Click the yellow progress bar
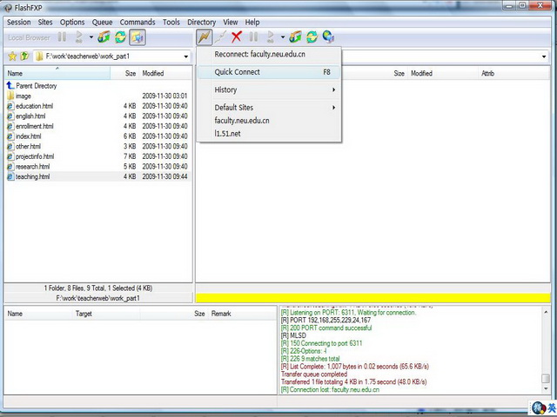The width and height of the screenshot is (557, 417). 372,298
